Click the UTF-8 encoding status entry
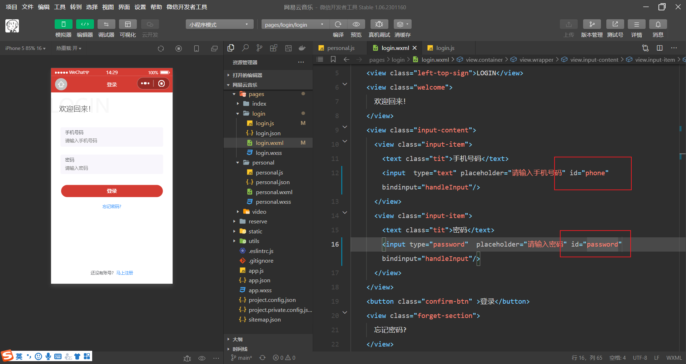Screen dimensions: 686x364 (x=640, y=358)
